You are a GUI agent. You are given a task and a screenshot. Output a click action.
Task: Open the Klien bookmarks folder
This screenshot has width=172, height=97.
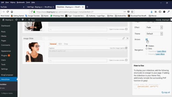point(110,16)
